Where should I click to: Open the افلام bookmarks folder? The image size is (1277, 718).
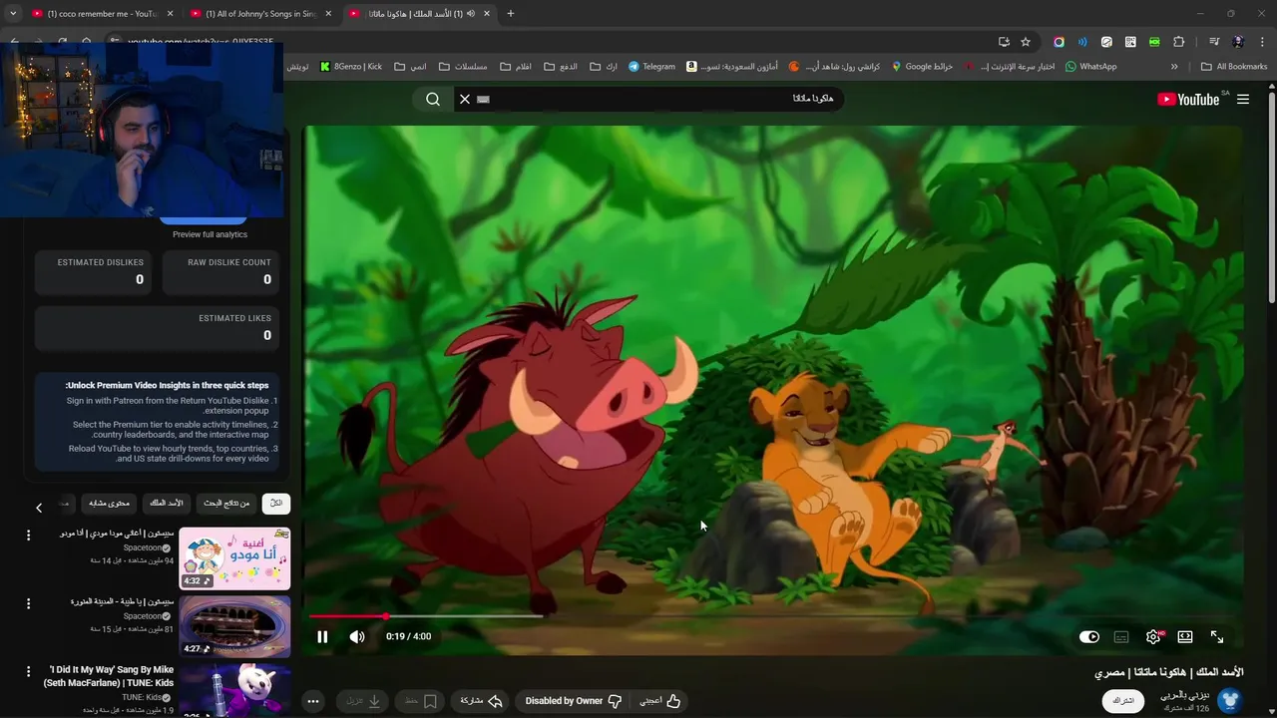pos(515,67)
